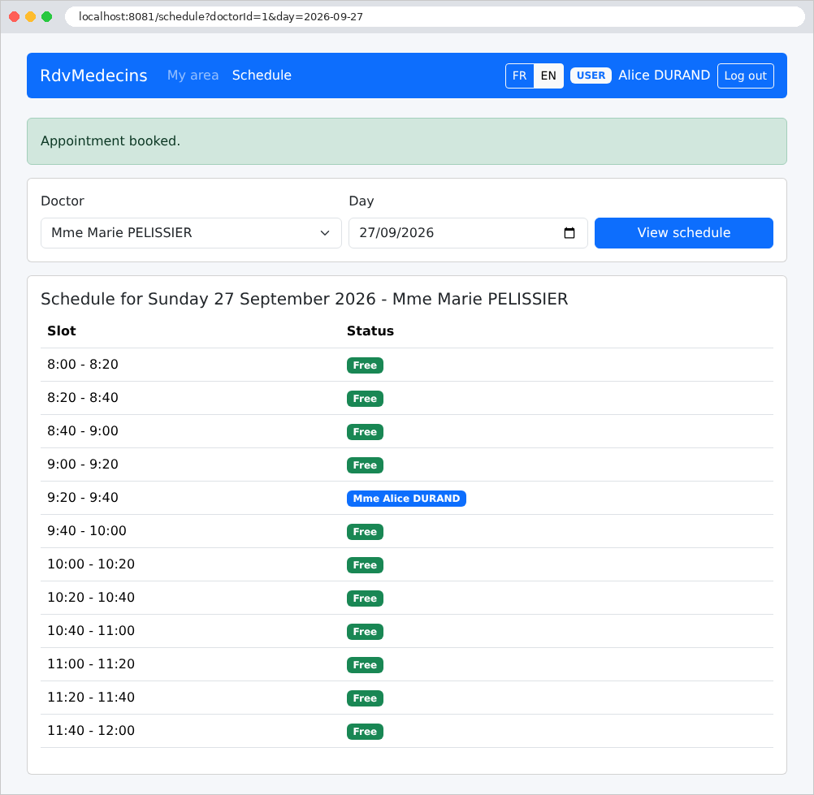
Task: Log out of the account
Action: click(x=746, y=76)
